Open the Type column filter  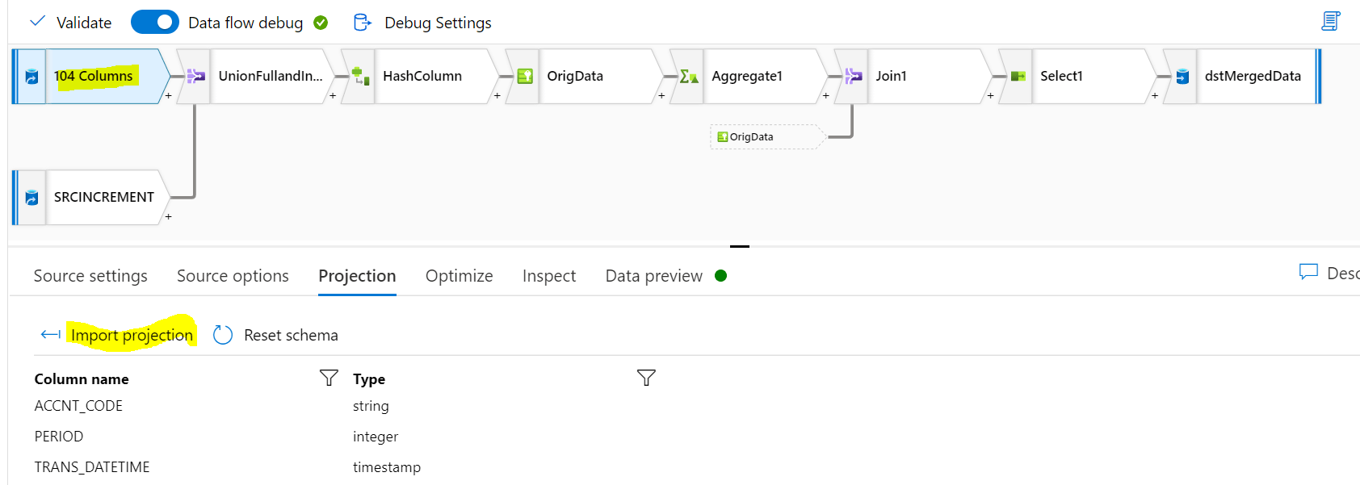(646, 378)
